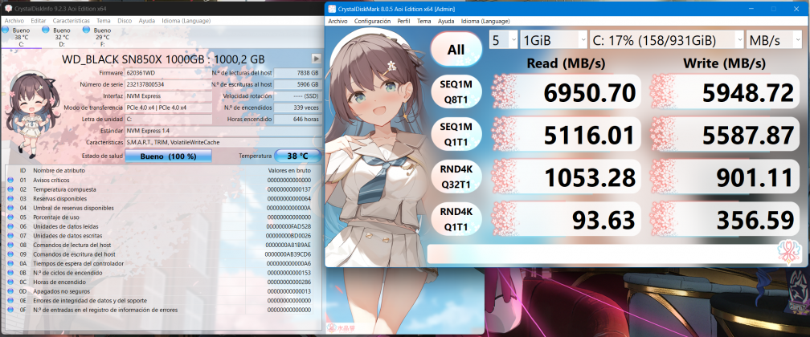Screen dimensions: 810x337
Task: Click the Unidades de datos leídas attribute row
Action: [162, 226]
